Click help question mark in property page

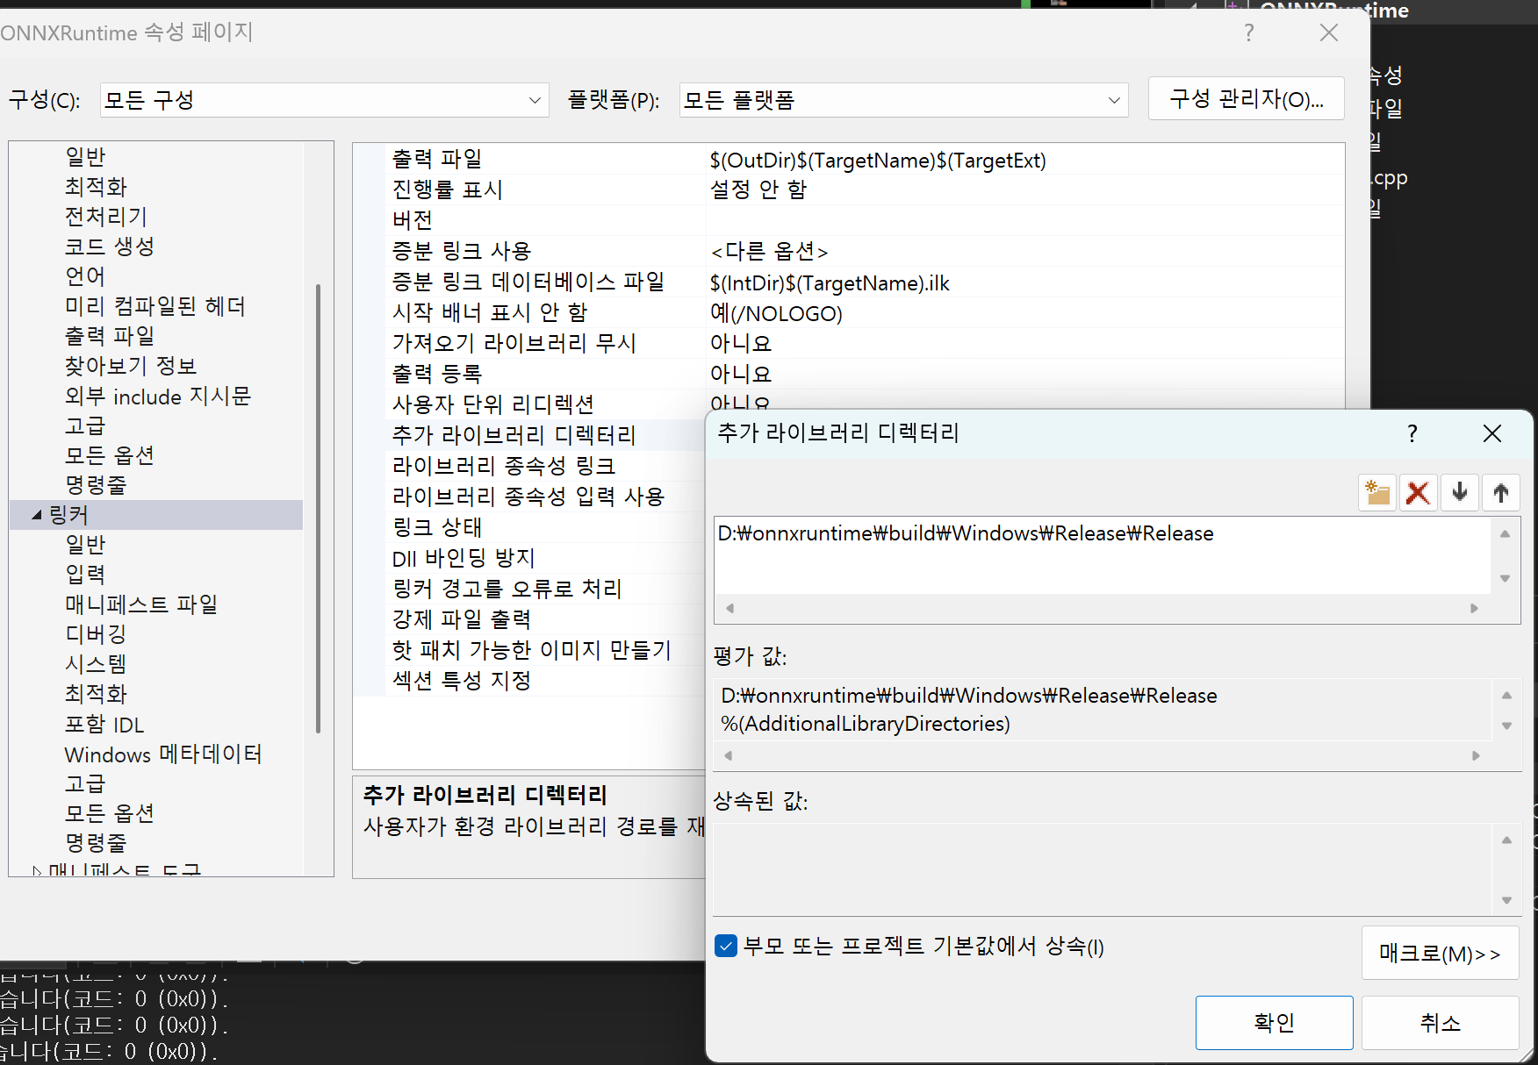(x=1249, y=33)
